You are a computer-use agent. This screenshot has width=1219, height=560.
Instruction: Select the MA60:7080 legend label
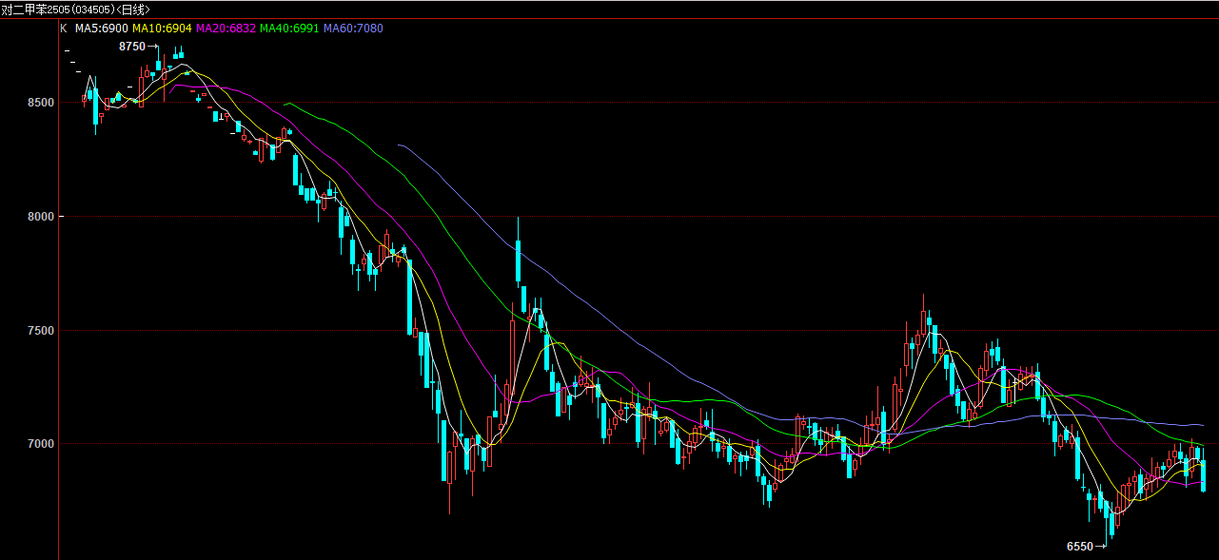click(353, 29)
